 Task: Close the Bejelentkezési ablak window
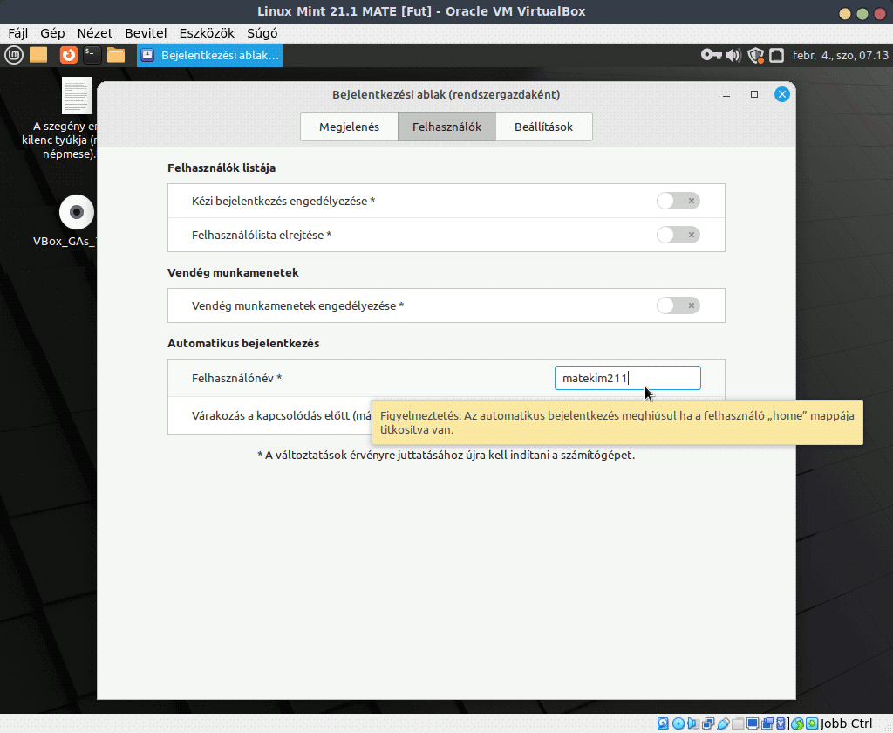(782, 94)
